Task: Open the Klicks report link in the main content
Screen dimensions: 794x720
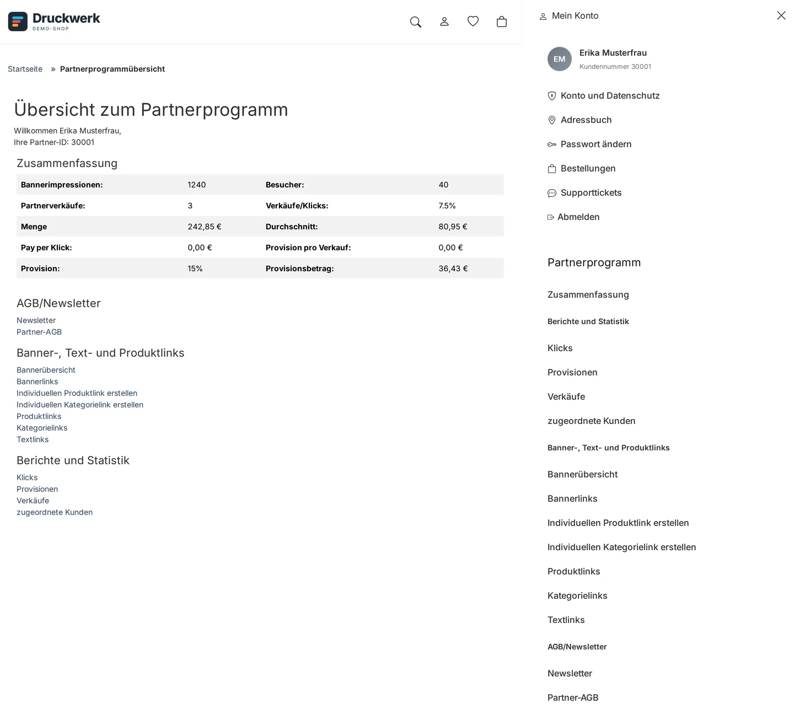Action: pyautogui.click(x=27, y=477)
